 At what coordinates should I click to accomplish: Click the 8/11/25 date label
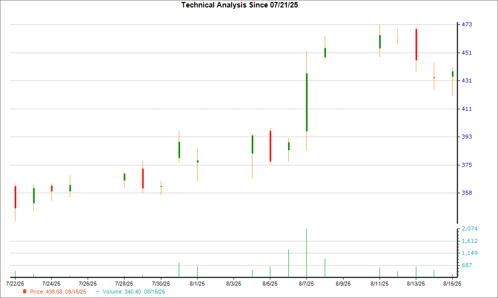[x=379, y=284]
